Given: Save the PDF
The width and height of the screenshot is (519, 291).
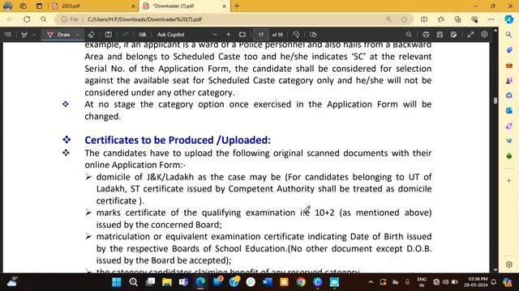Looking at the screenshot, I should pos(440,35).
